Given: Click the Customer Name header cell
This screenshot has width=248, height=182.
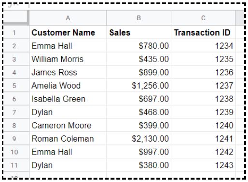Looking at the screenshot, I should 68,32.
